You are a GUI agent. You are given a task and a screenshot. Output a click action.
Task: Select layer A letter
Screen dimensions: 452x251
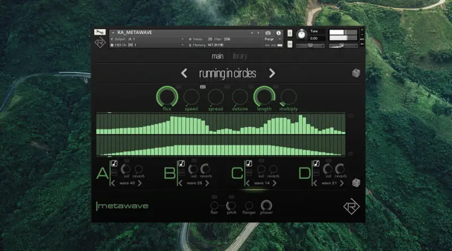[x=102, y=174]
